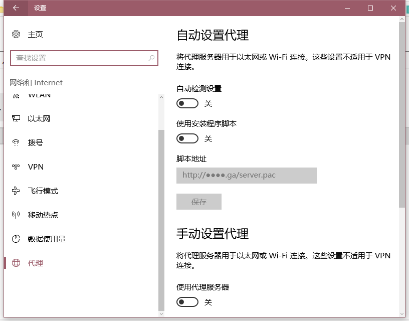
Task: Click main pane scrollbar up arrow
Action: [x=401, y=19]
